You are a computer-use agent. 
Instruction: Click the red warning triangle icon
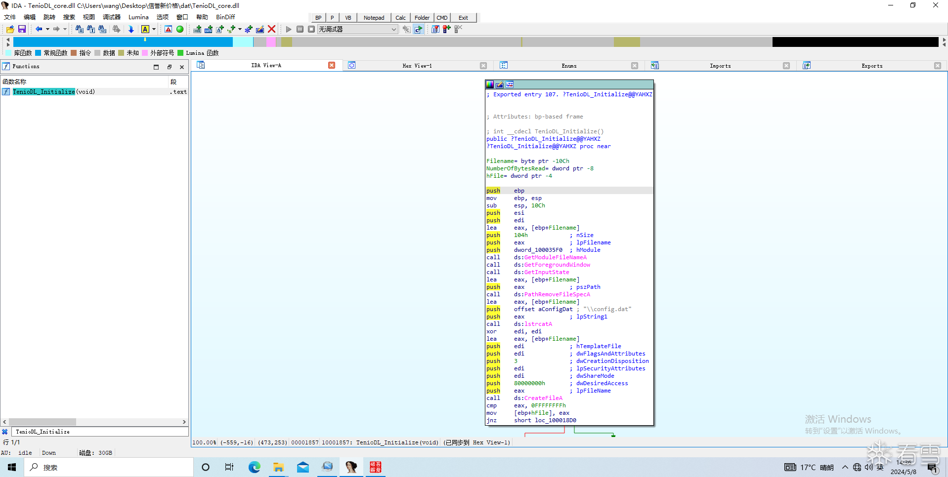pos(169,29)
